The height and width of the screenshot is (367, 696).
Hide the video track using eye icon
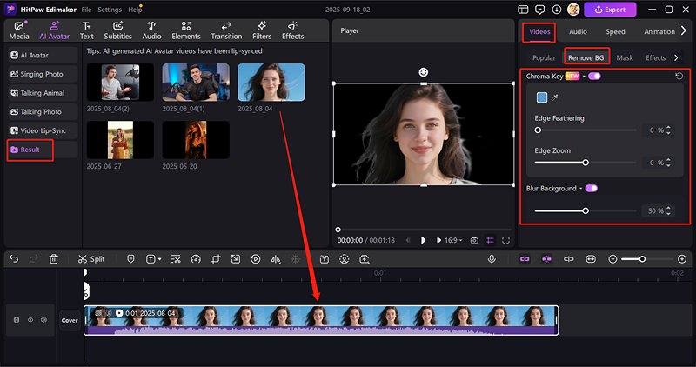[x=30, y=320]
